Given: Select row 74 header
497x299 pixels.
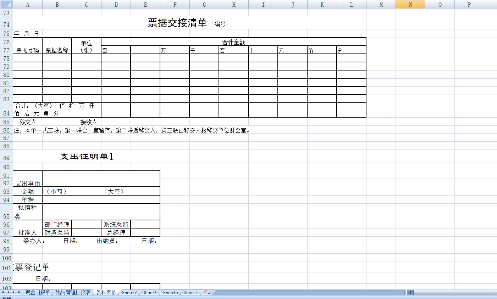Looking at the screenshot, I should [x=6, y=23].
